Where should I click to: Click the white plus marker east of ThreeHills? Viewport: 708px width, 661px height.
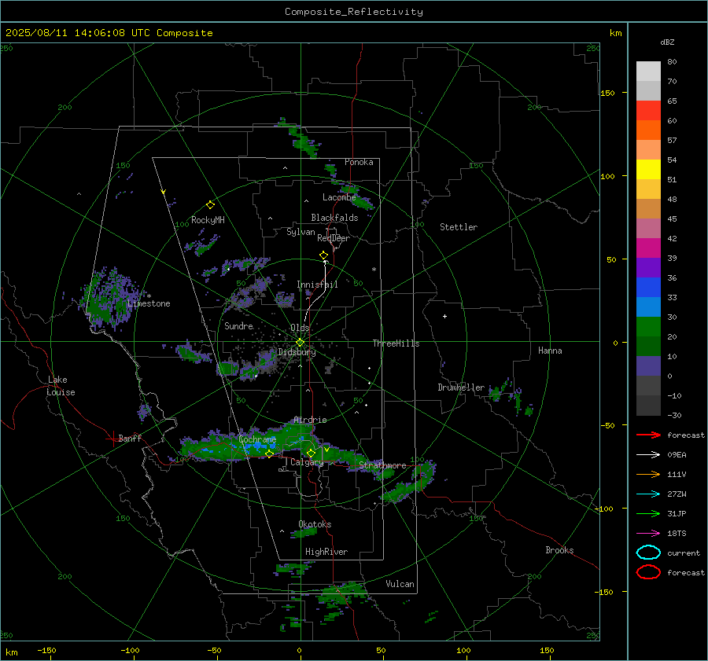[444, 316]
